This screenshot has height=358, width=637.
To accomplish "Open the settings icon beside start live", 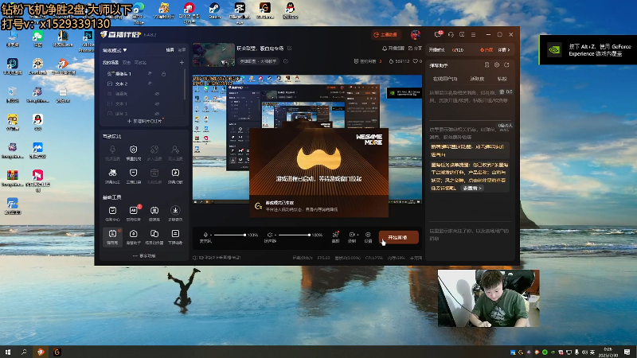I will (368, 236).
